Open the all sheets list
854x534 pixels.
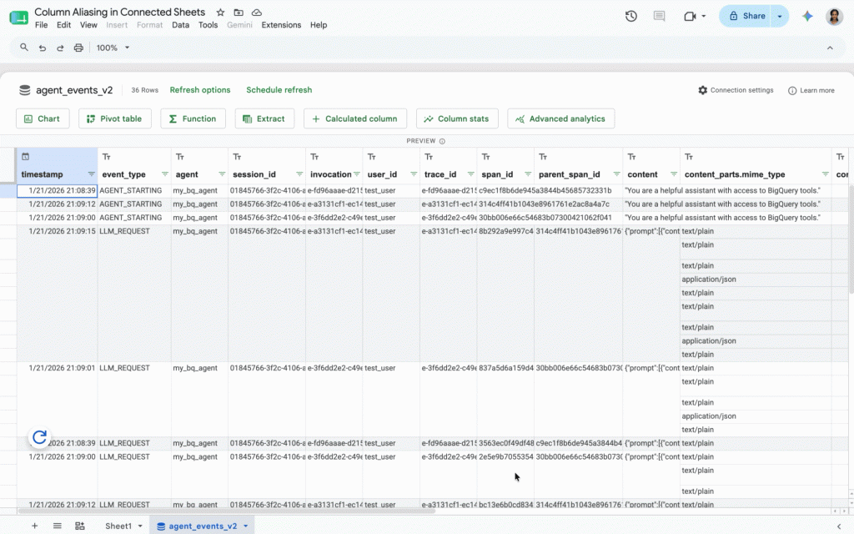pyautogui.click(x=58, y=526)
